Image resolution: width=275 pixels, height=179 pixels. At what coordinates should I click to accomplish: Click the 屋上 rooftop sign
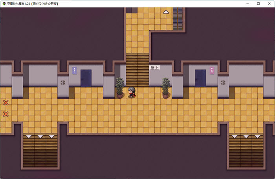point(155,68)
